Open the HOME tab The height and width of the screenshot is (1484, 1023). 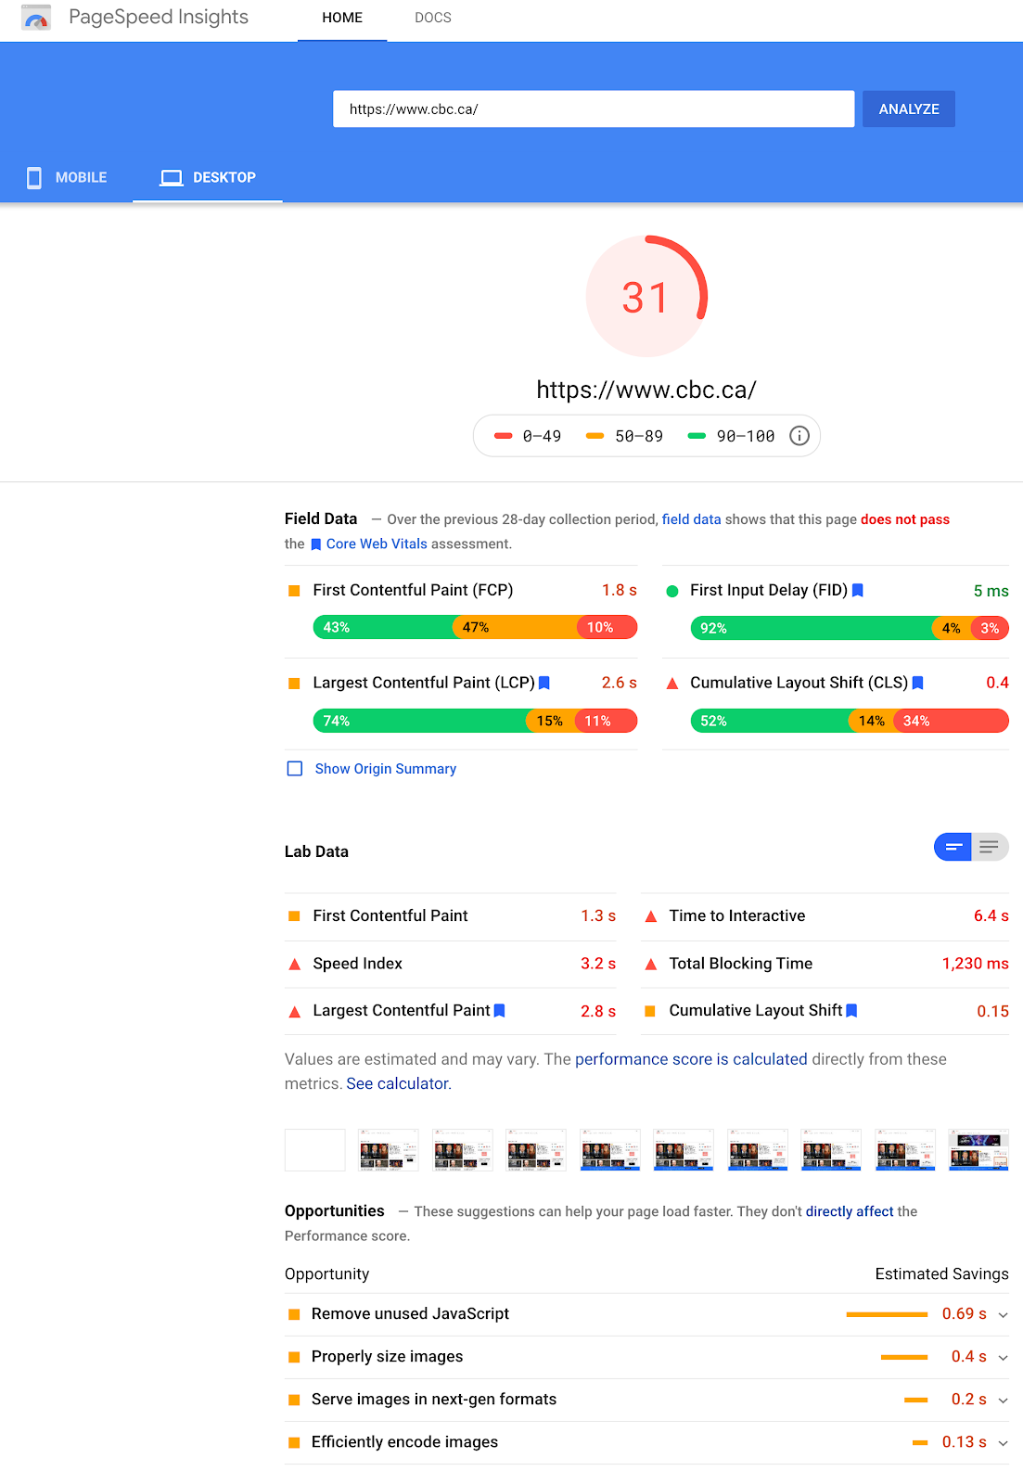(x=342, y=19)
